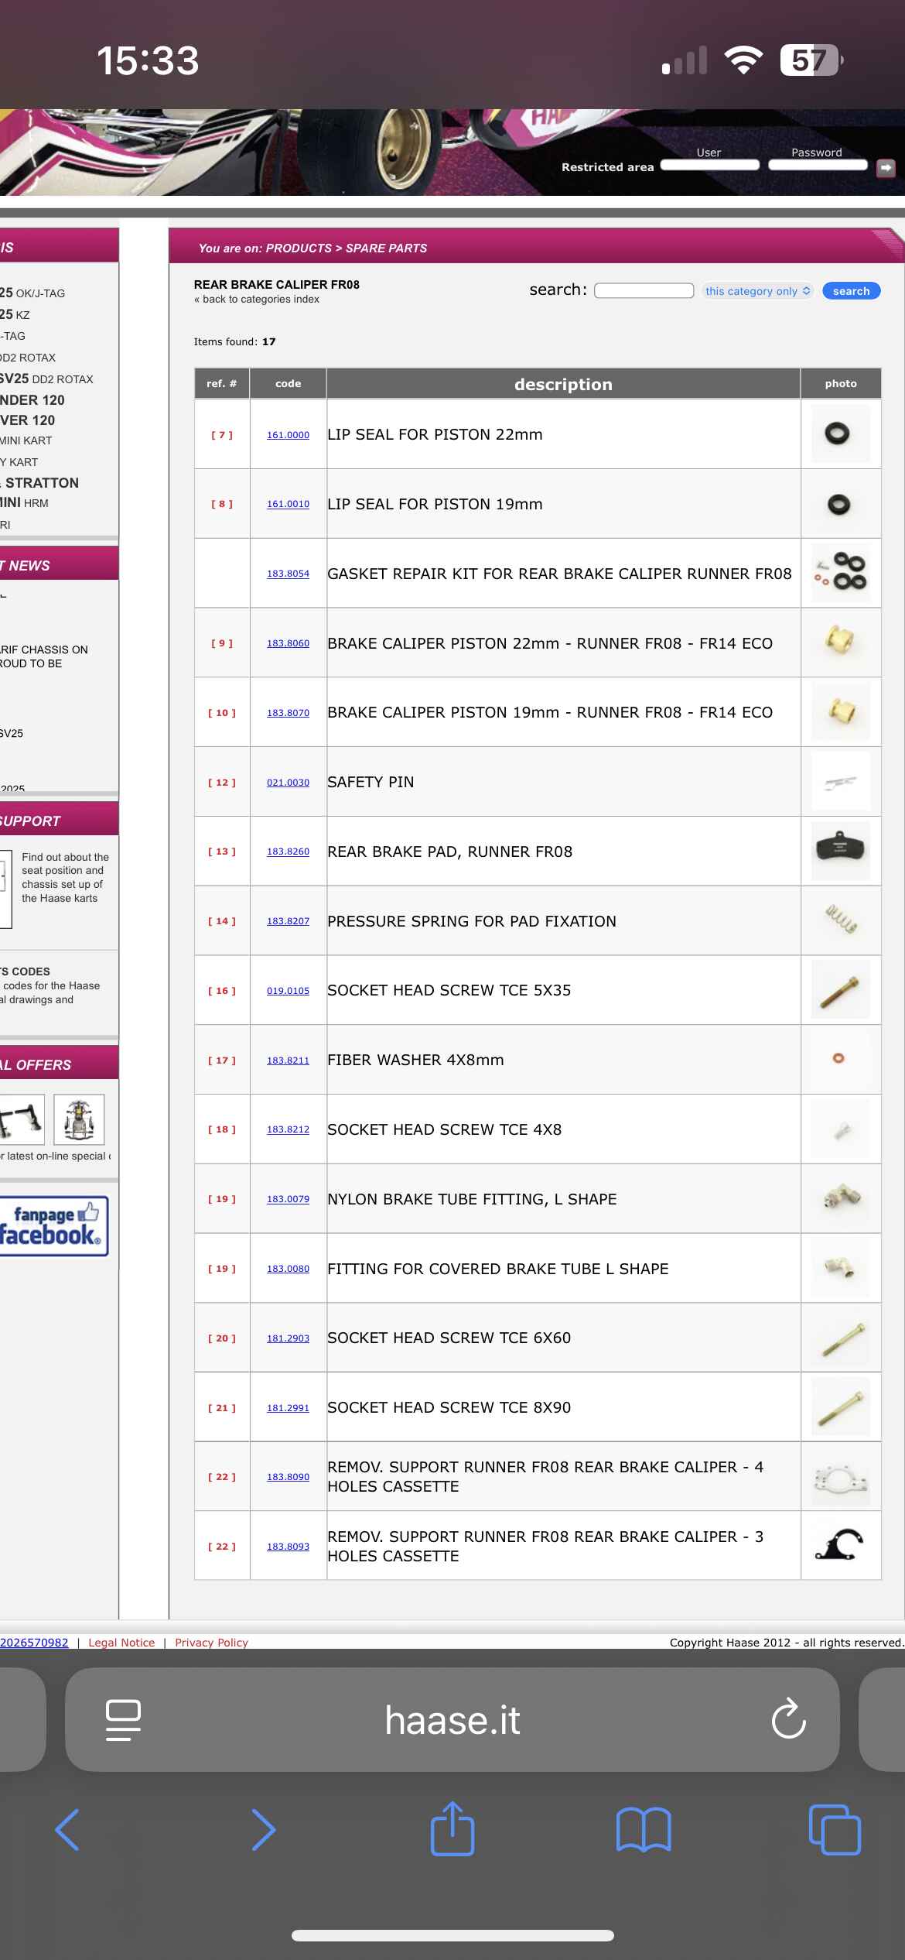This screenshot has height=1960, width=905.
Task: Open part code 181.2903
Action: 288,1338
